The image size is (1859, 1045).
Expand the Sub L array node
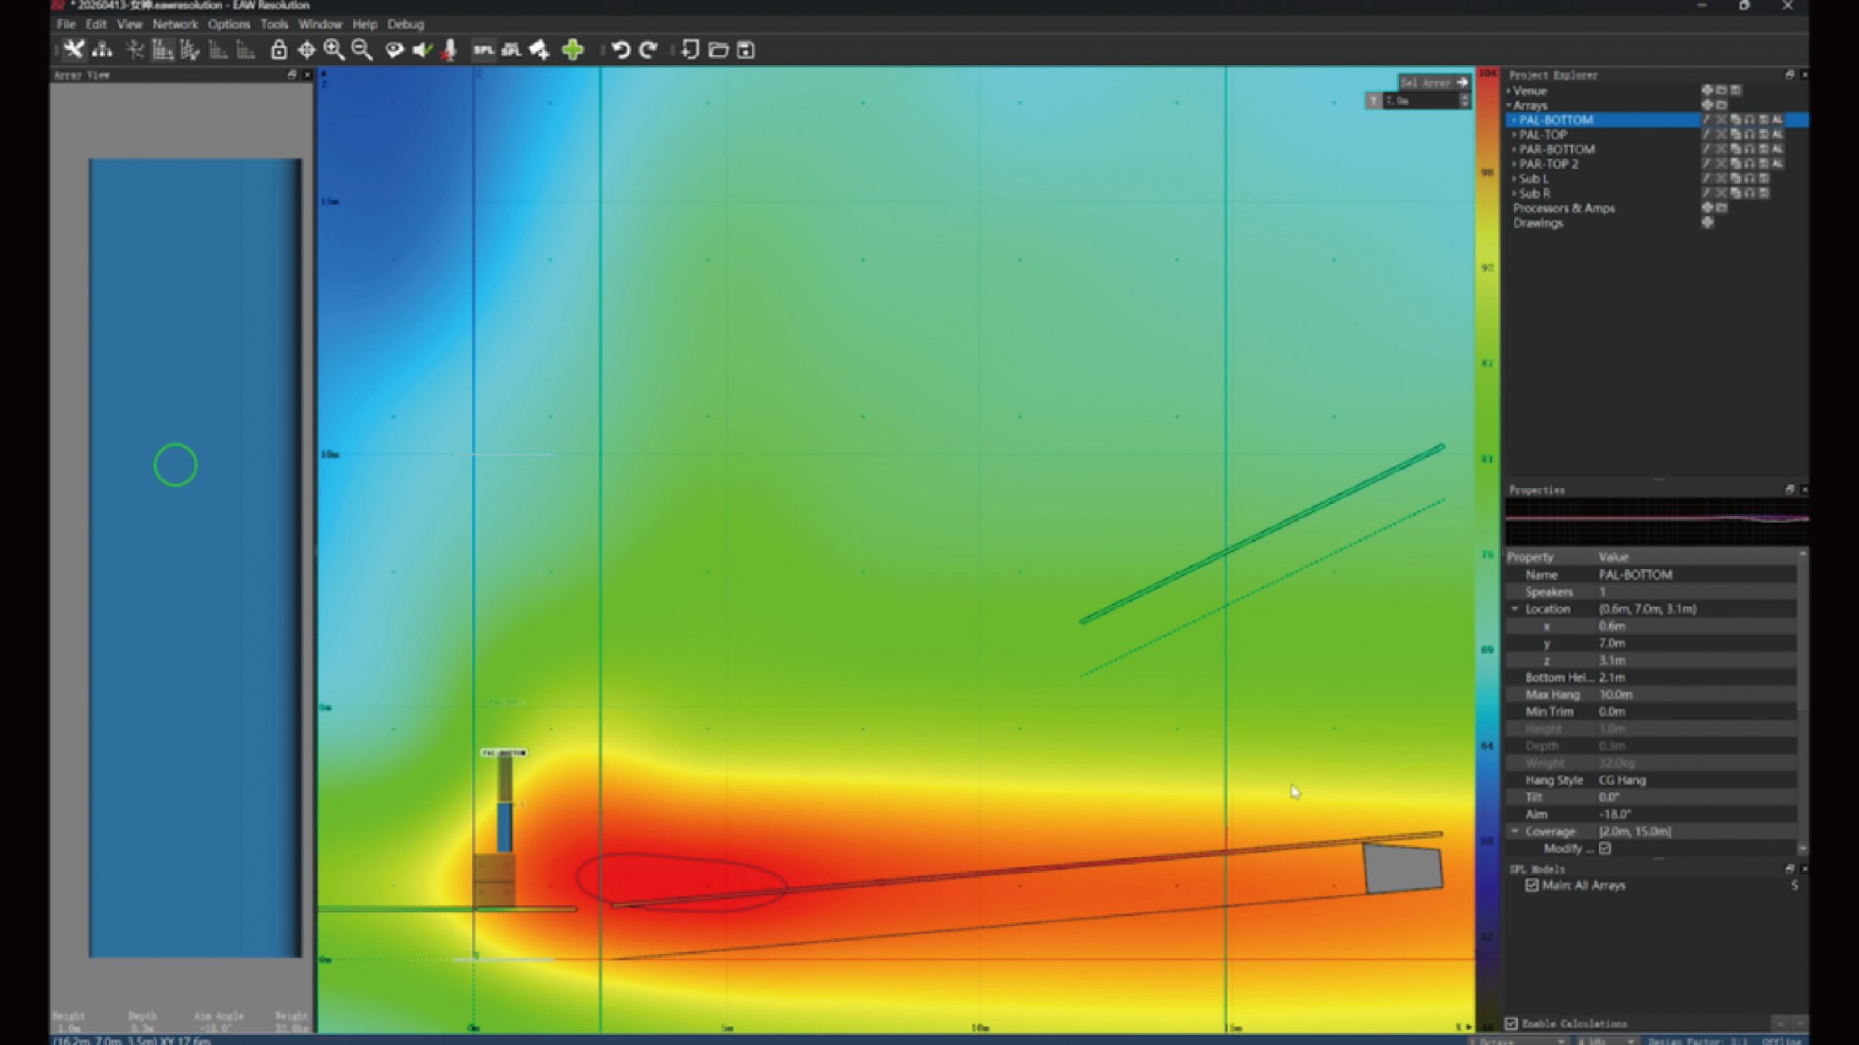pyautogui.click(x=1514, y=179)
